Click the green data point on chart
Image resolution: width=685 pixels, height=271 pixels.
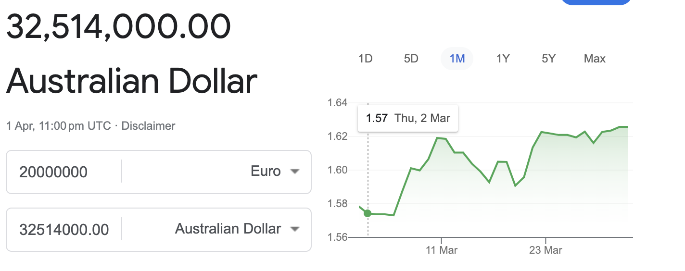(368, 213)
